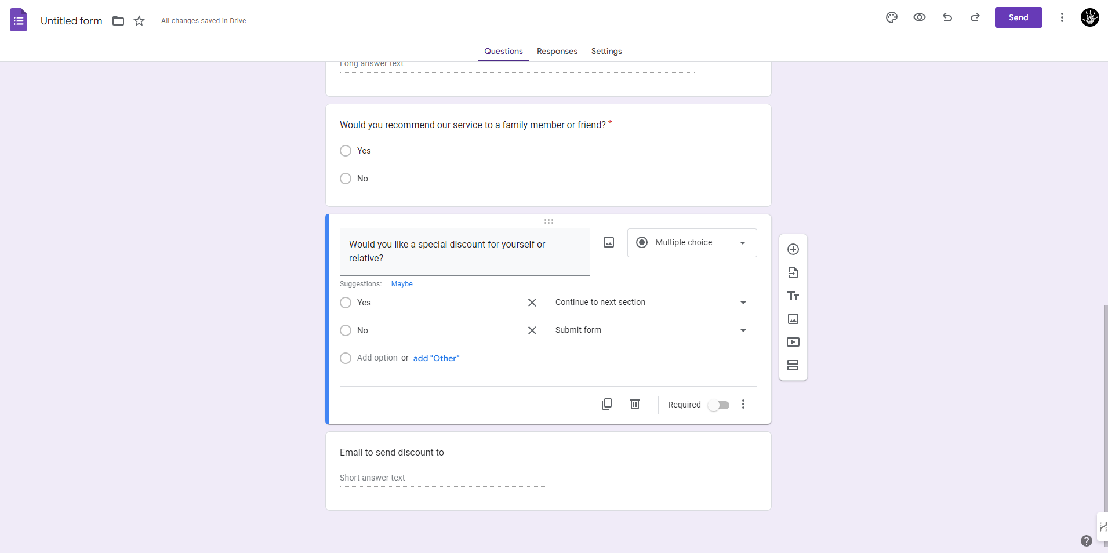
Task: Click the Add option text
Action: [x=377, y=358]
